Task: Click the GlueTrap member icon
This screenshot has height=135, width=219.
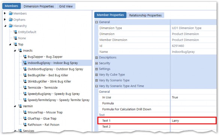Action: [25, 118]
